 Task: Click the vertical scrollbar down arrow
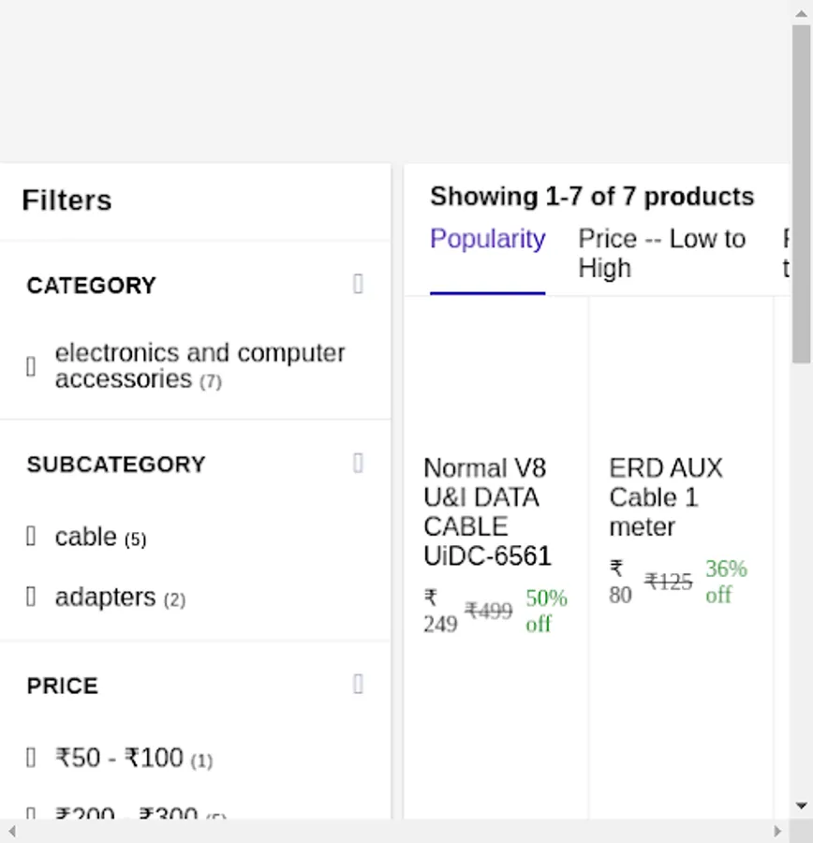coord(801,806)
